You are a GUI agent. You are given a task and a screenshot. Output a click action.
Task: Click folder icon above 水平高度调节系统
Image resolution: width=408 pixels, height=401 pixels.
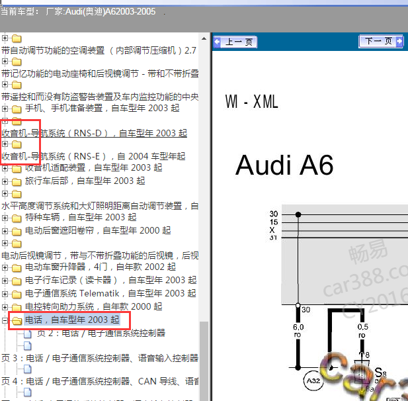[17, 194]
